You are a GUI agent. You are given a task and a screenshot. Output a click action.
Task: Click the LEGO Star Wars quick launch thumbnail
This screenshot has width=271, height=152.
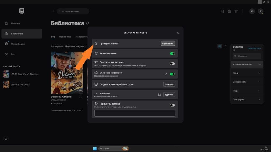click(x=6, y=74)
